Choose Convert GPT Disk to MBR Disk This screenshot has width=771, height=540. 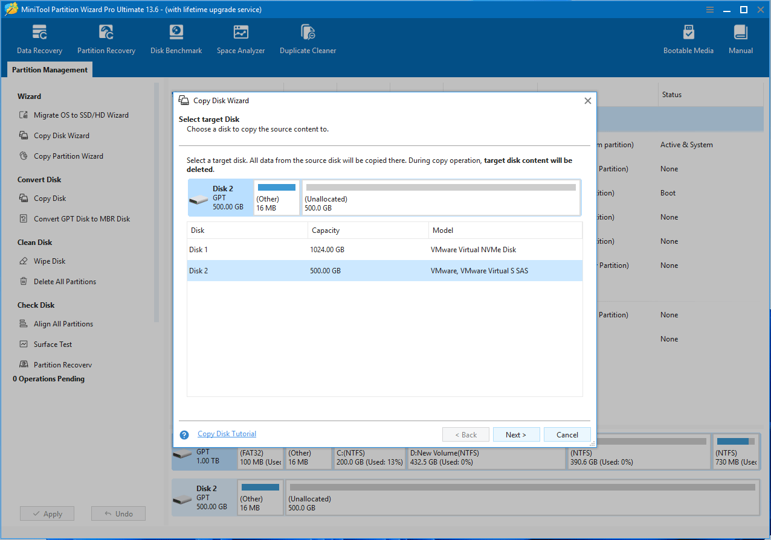pyautogui.click(x=82, y=219)
